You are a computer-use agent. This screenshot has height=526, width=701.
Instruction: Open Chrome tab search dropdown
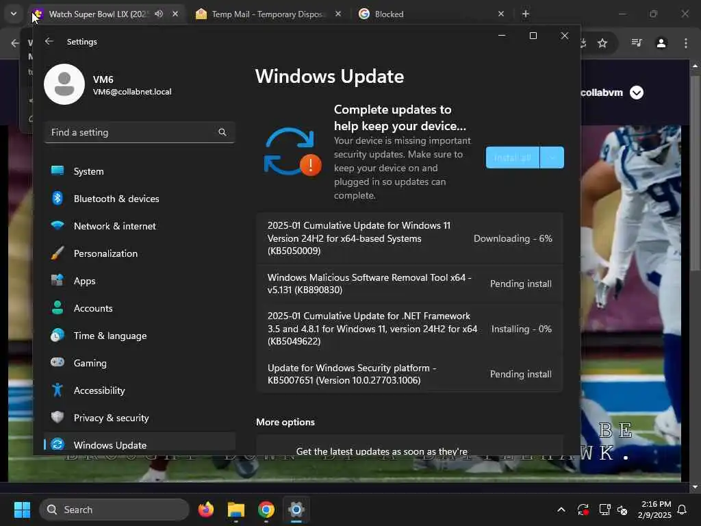(14, 14)
